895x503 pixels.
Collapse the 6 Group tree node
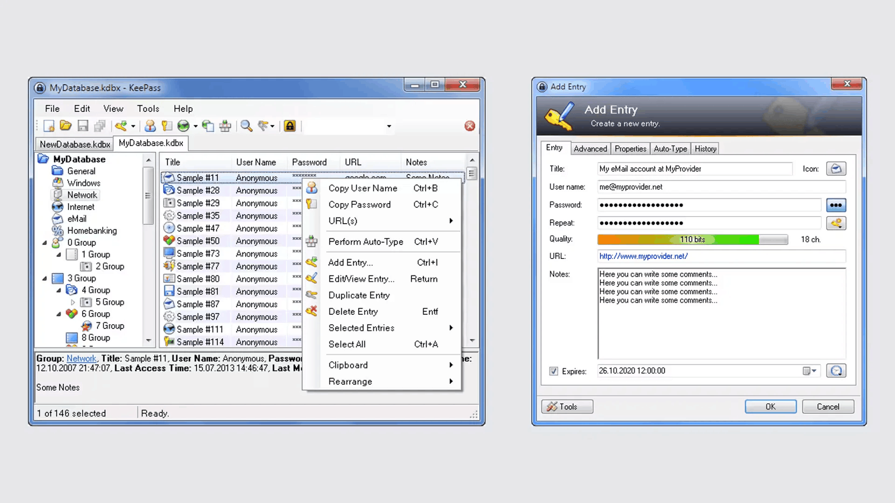click(59, 314)
